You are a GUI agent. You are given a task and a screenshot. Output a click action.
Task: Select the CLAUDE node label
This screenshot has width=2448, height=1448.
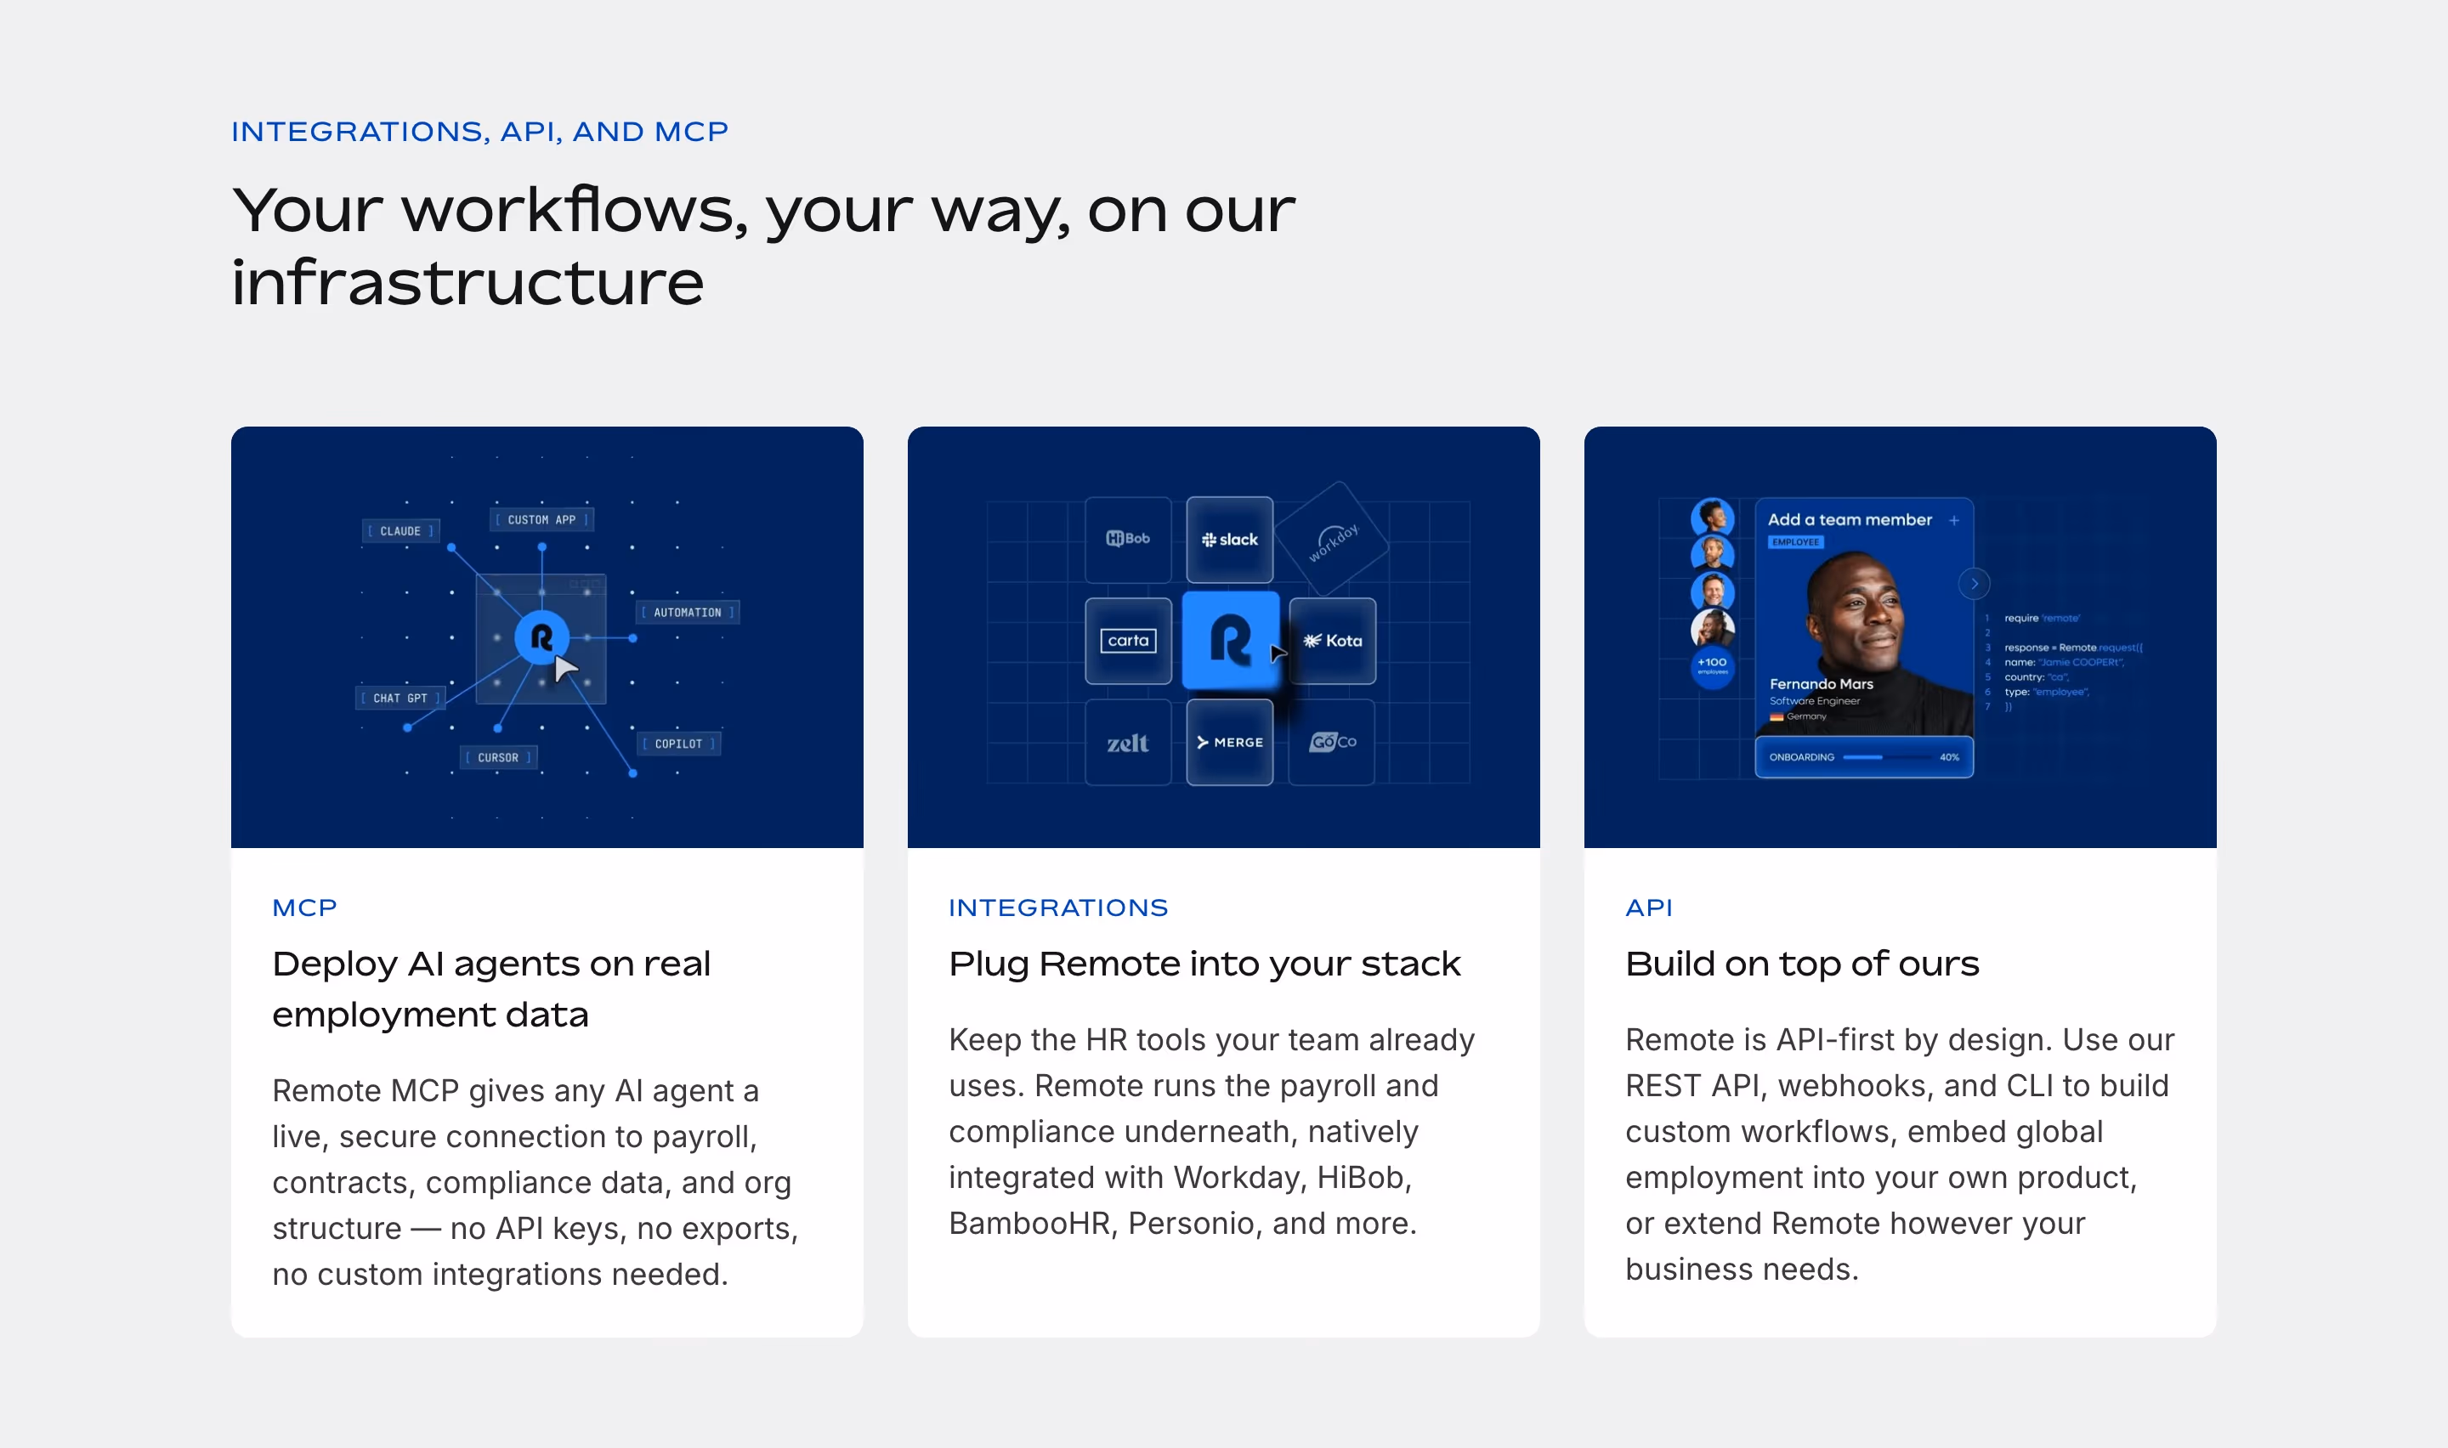(x=400, y=532)
